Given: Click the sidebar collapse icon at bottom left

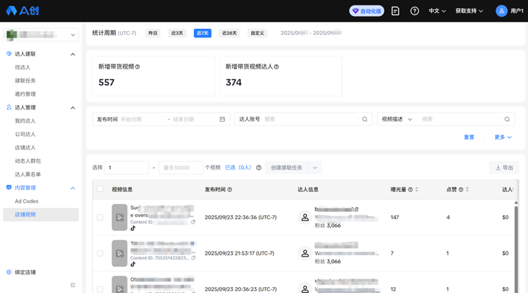Looking at the screenshot, I should pos(73,285).
